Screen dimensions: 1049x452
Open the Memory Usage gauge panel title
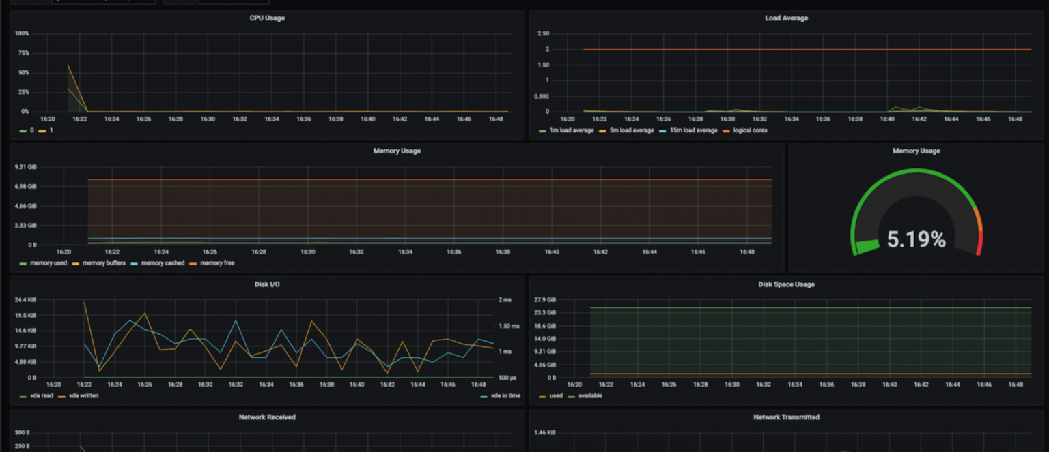click(x=916, y=151)
